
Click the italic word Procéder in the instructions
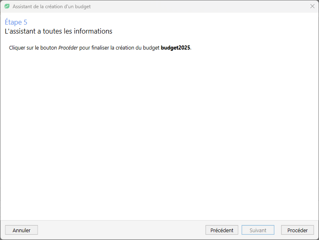point(68,48)
